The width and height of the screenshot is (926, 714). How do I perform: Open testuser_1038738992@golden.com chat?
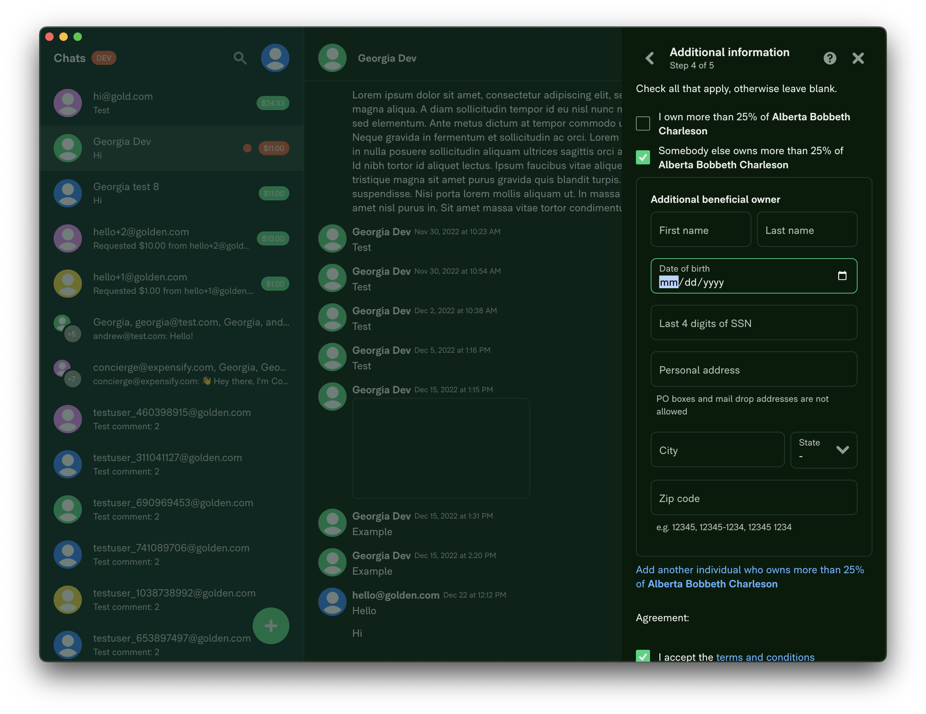(x=172, y=600)
